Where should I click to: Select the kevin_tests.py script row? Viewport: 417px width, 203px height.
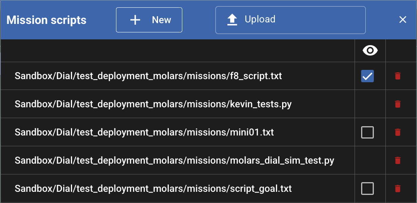153,104
